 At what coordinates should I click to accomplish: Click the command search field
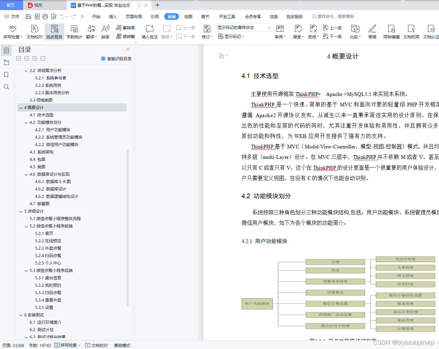click(333, 16)
